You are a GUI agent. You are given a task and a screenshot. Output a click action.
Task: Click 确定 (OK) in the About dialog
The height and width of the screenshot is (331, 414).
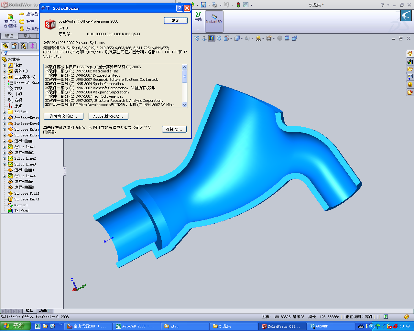click(x=176, y=20)
